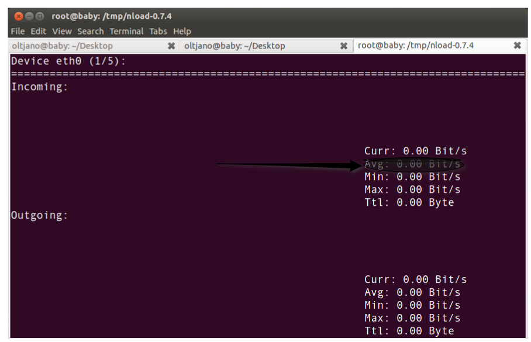
Task: Click the Outgoing Ttl value
Action: [409, 331]
